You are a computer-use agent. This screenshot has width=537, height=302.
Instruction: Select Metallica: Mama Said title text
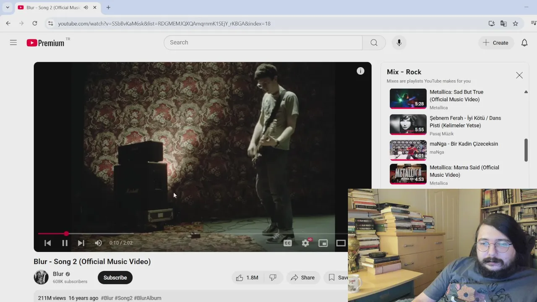click(464, 171)
